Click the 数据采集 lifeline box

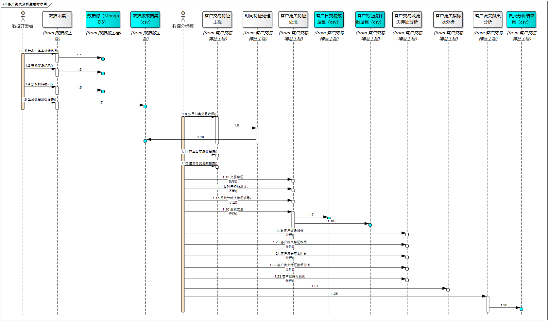pyautogui.click(x=57, y=19)
